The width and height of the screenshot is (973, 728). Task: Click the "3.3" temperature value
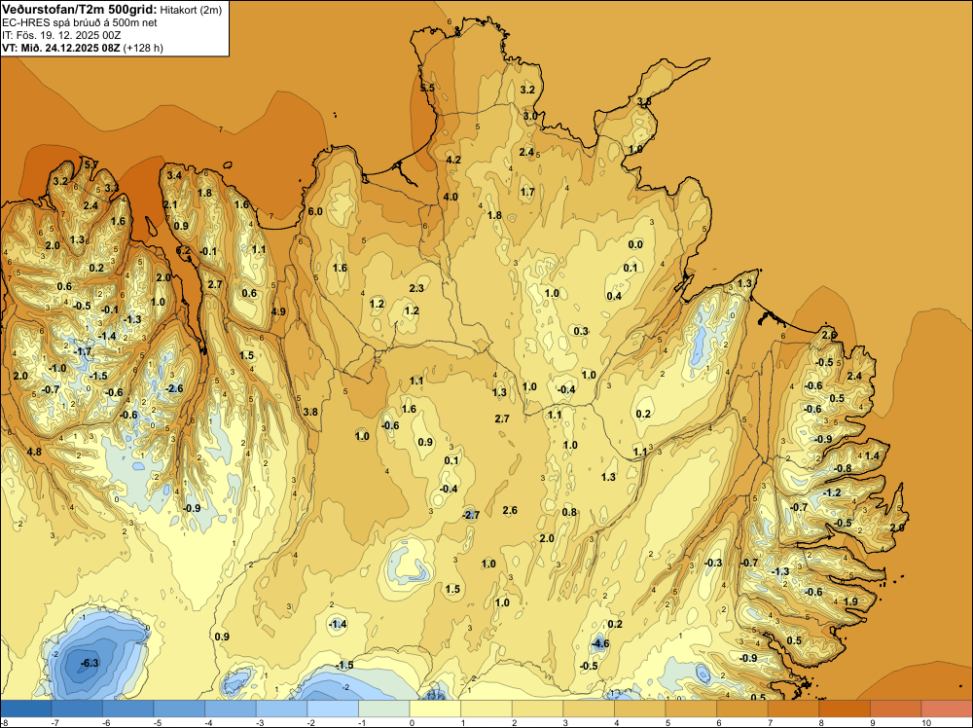(111, 188)
